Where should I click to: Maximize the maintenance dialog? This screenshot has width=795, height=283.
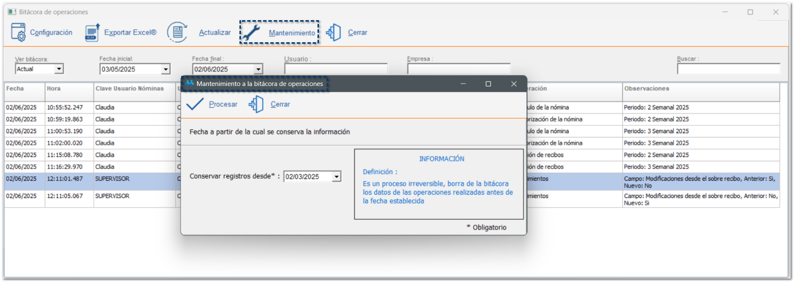(x=488, y=84)
